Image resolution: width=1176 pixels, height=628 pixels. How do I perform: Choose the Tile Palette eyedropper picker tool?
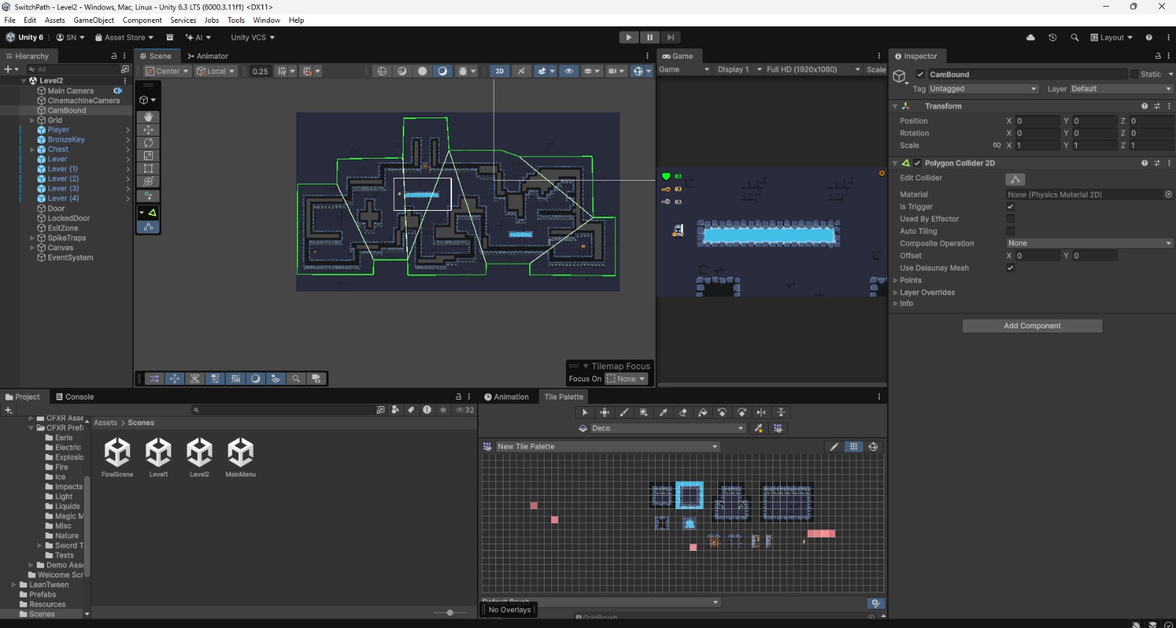(663, 412)
